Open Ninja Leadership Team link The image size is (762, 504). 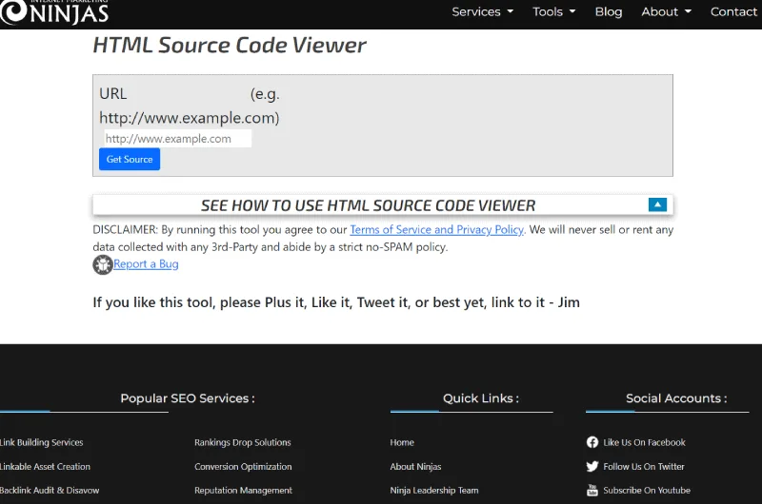[x=433, y=491]
